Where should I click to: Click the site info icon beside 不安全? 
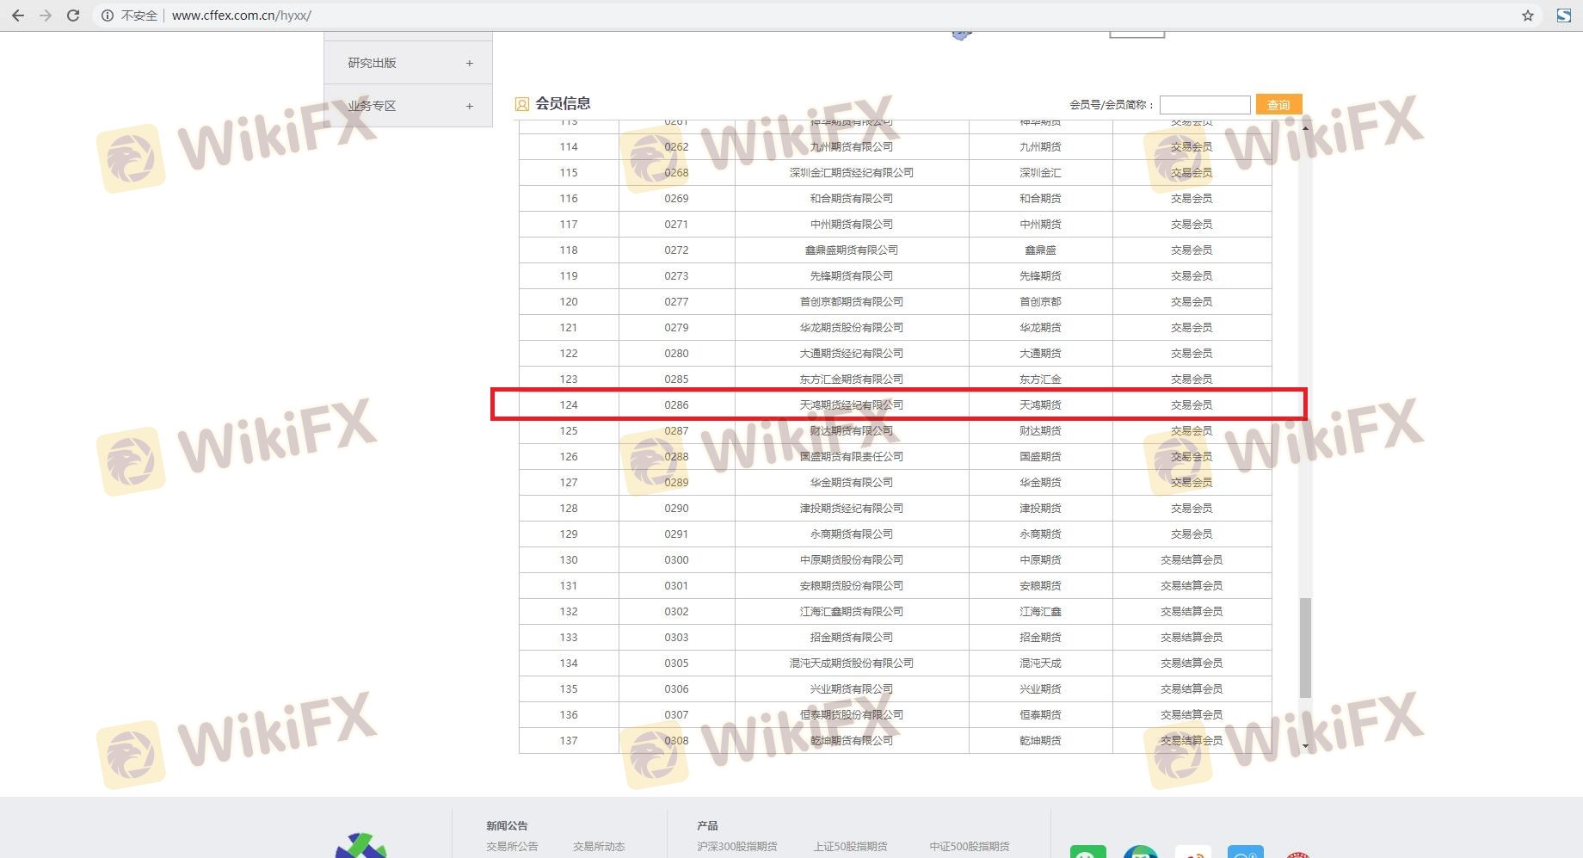coord(108,15)
